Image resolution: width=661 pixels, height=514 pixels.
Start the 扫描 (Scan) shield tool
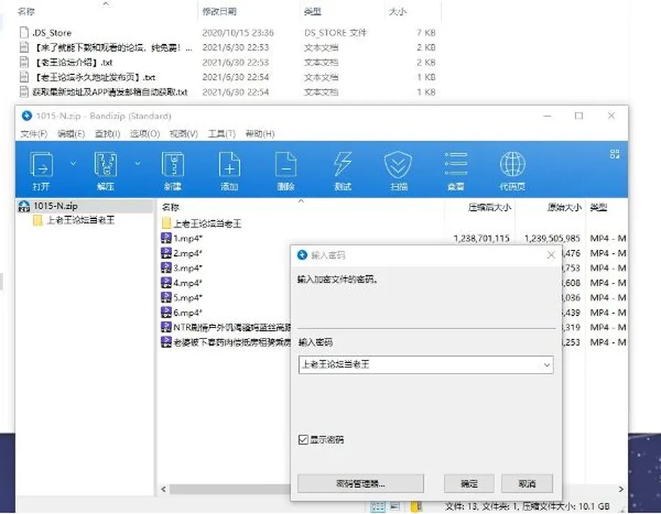coord(399,164)
